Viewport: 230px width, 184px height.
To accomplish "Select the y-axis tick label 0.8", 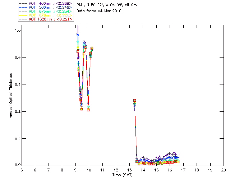I will pyautogui.click(x=17, y=57).
